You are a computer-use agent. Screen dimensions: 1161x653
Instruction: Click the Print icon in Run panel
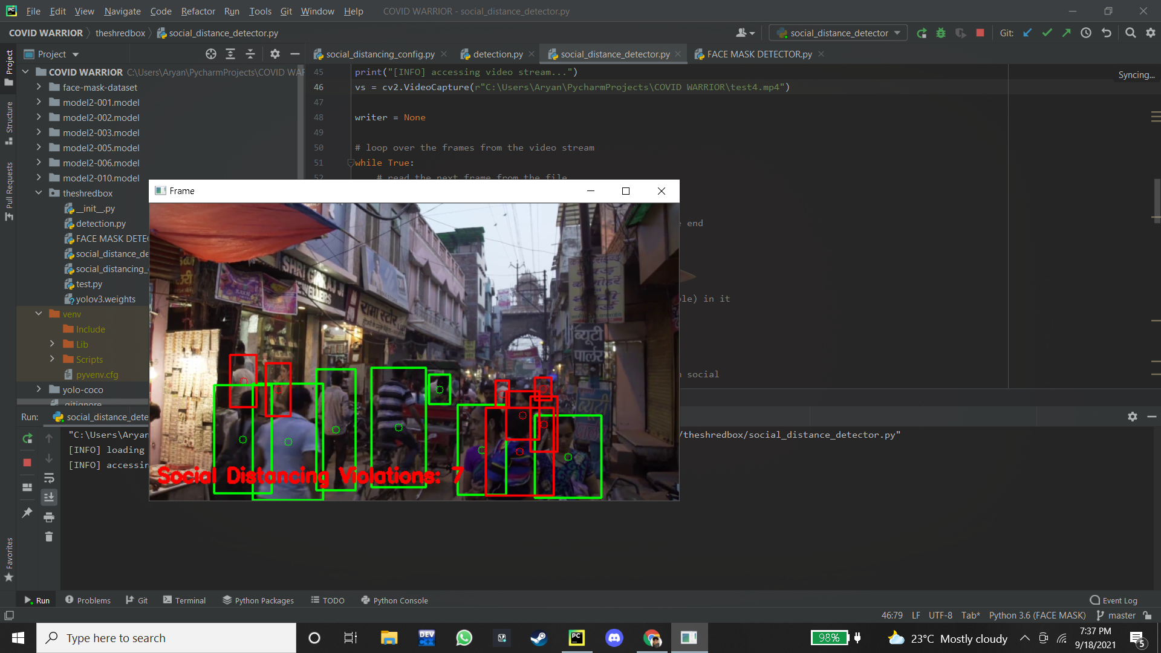click(49, 518)
